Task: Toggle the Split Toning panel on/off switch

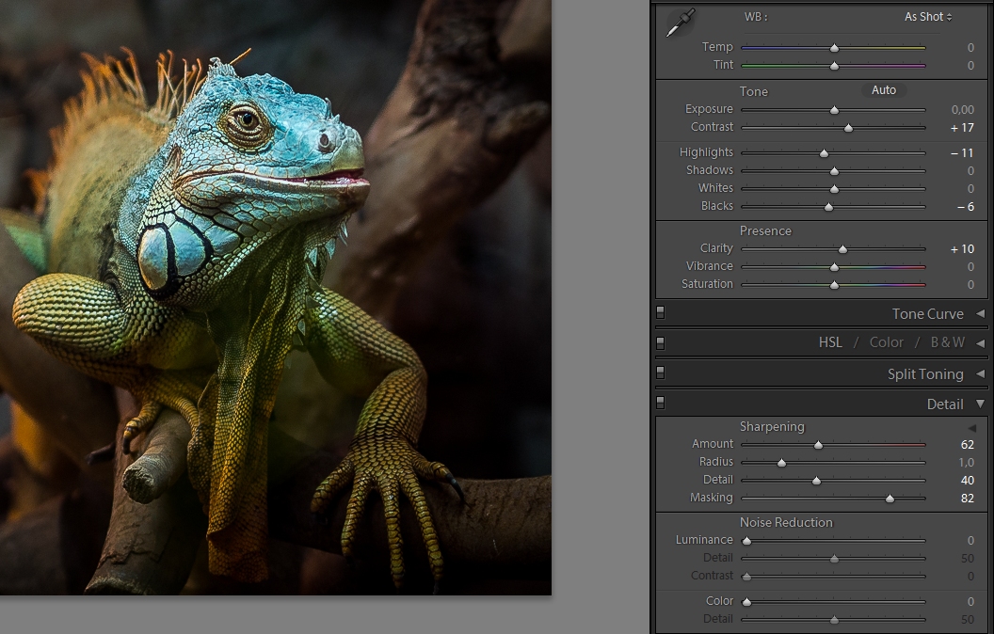Action: (660, 373)
